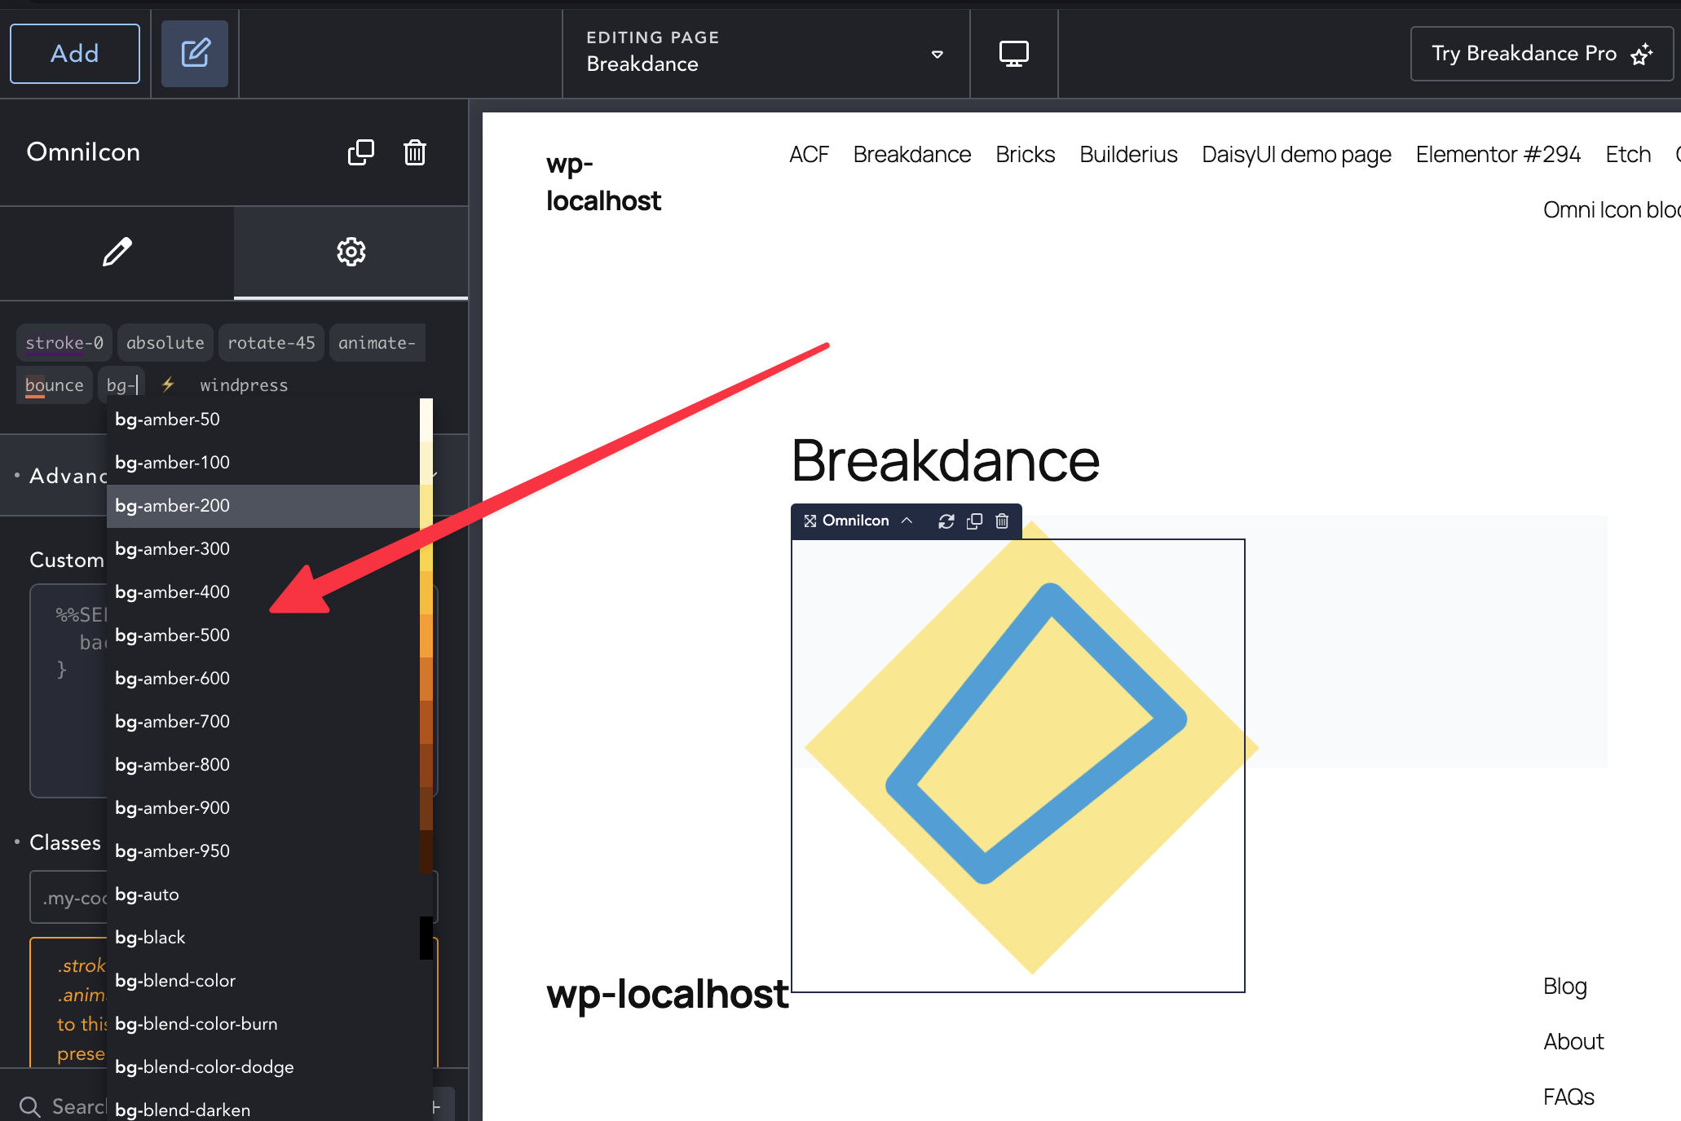The image size is (1681, 1121).
Task: Open the desktop responsive view icon
Action: (x=1014, y=54)
